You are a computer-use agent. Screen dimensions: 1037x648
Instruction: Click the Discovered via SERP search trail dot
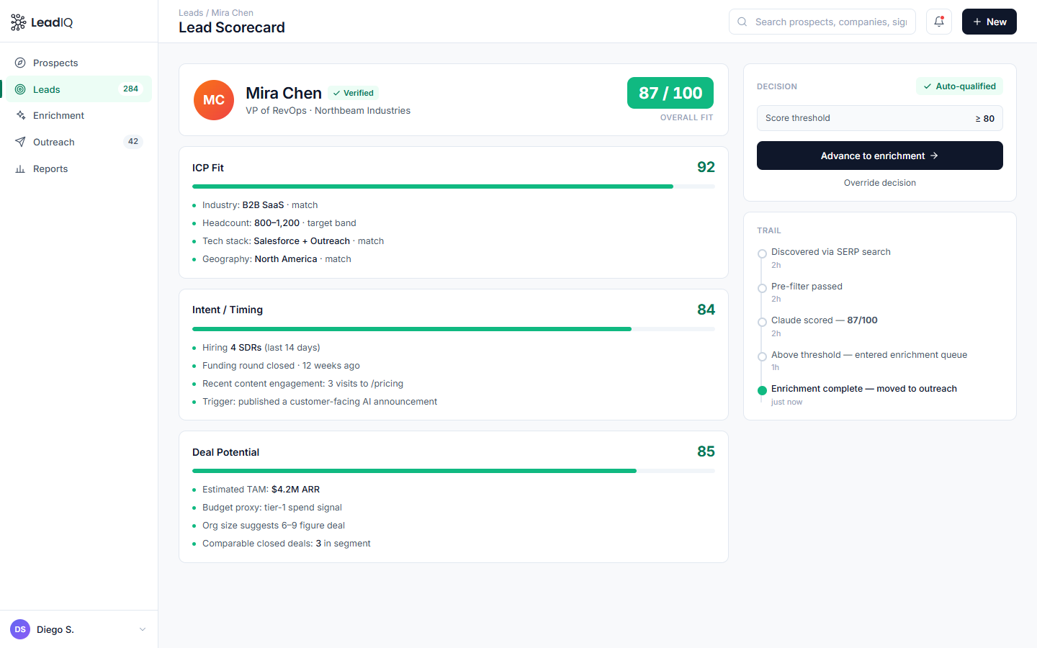click(762, 254)
